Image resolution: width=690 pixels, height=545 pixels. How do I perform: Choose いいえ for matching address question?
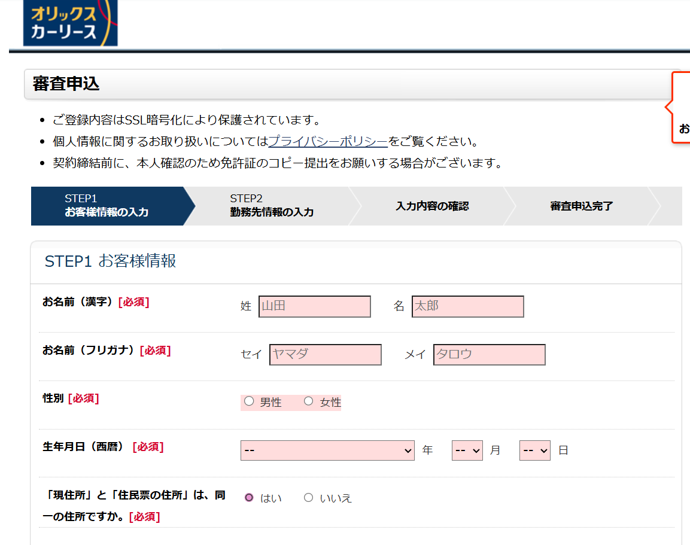click(308, 497)
